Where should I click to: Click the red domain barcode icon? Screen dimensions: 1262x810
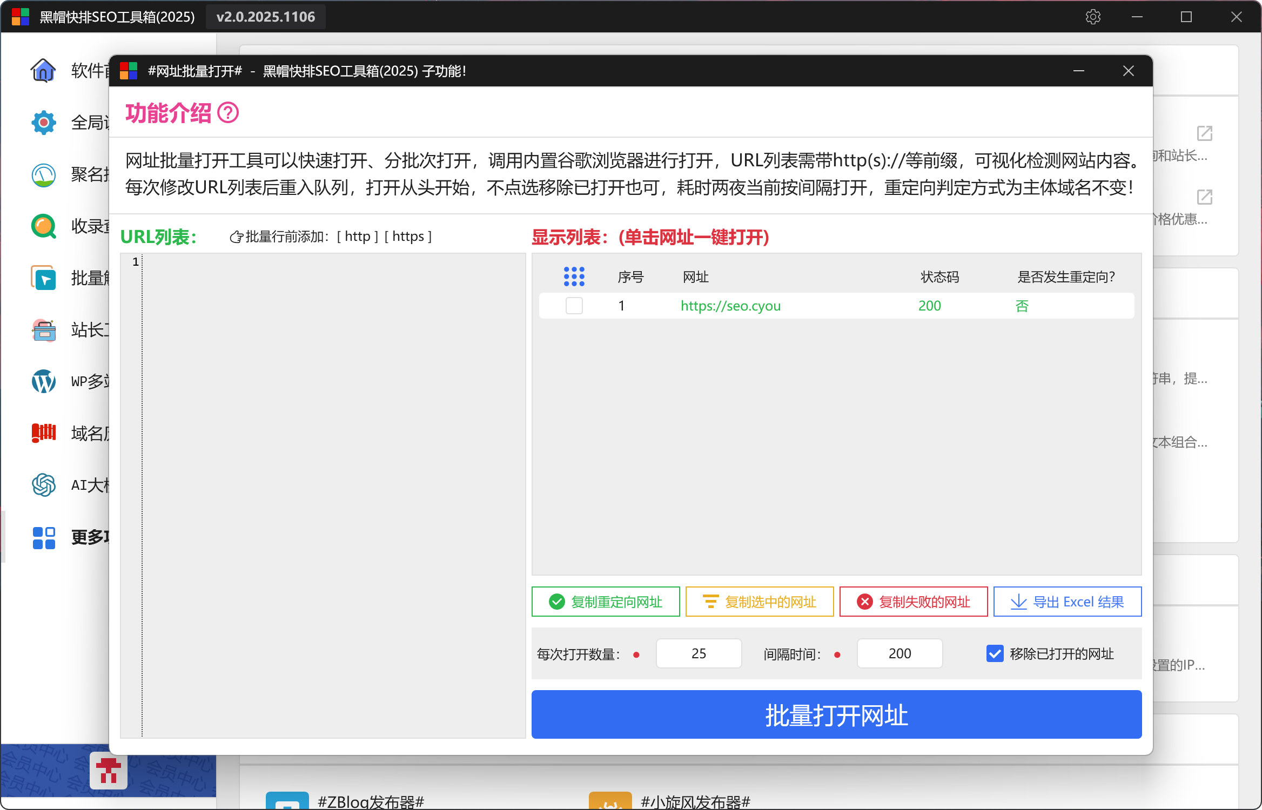[x=43, y=433]
